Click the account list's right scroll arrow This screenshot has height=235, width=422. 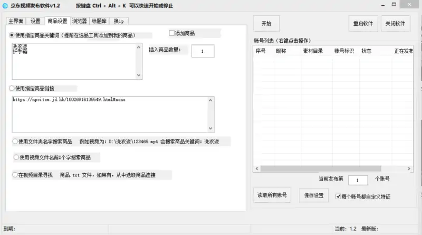pos(409,168)
